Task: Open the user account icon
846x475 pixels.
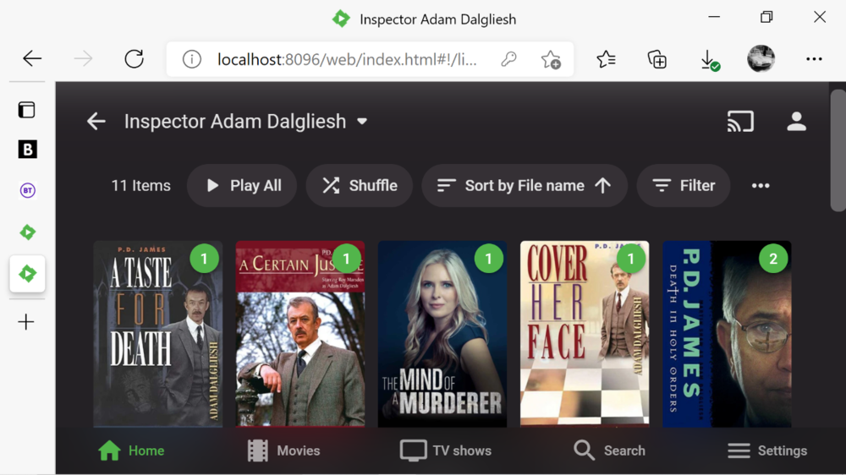Action: [x=796, y=122]
